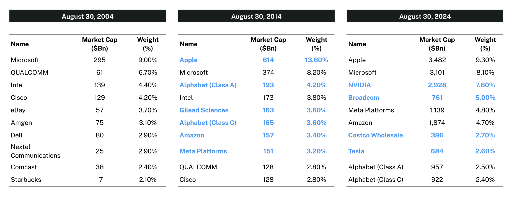Select the eBay row in 2004 table

point(18,110)
